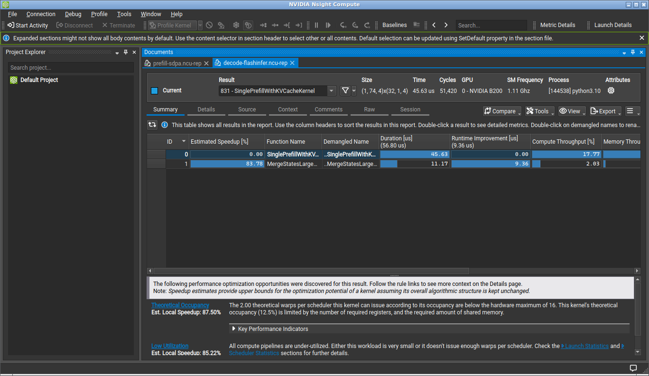The width and height of the screenshot is (649, 376).
Task: Click the step out curved arrow icon
Action: click(367, 25)
